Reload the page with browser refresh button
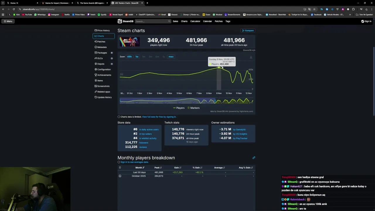Screen dimensions: 375x211 coord(13,9)
